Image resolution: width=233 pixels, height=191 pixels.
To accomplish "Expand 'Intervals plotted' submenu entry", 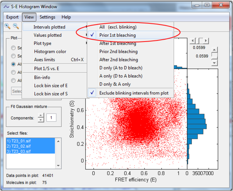I will click(49, 27).
